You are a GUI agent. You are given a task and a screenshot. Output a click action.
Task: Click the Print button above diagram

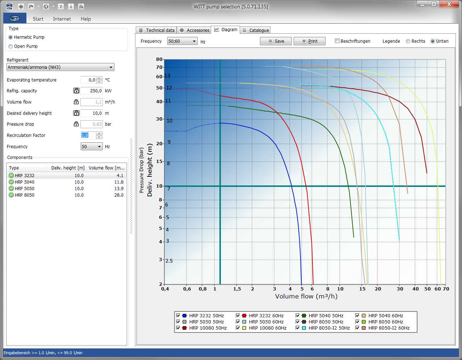(310, 41)
